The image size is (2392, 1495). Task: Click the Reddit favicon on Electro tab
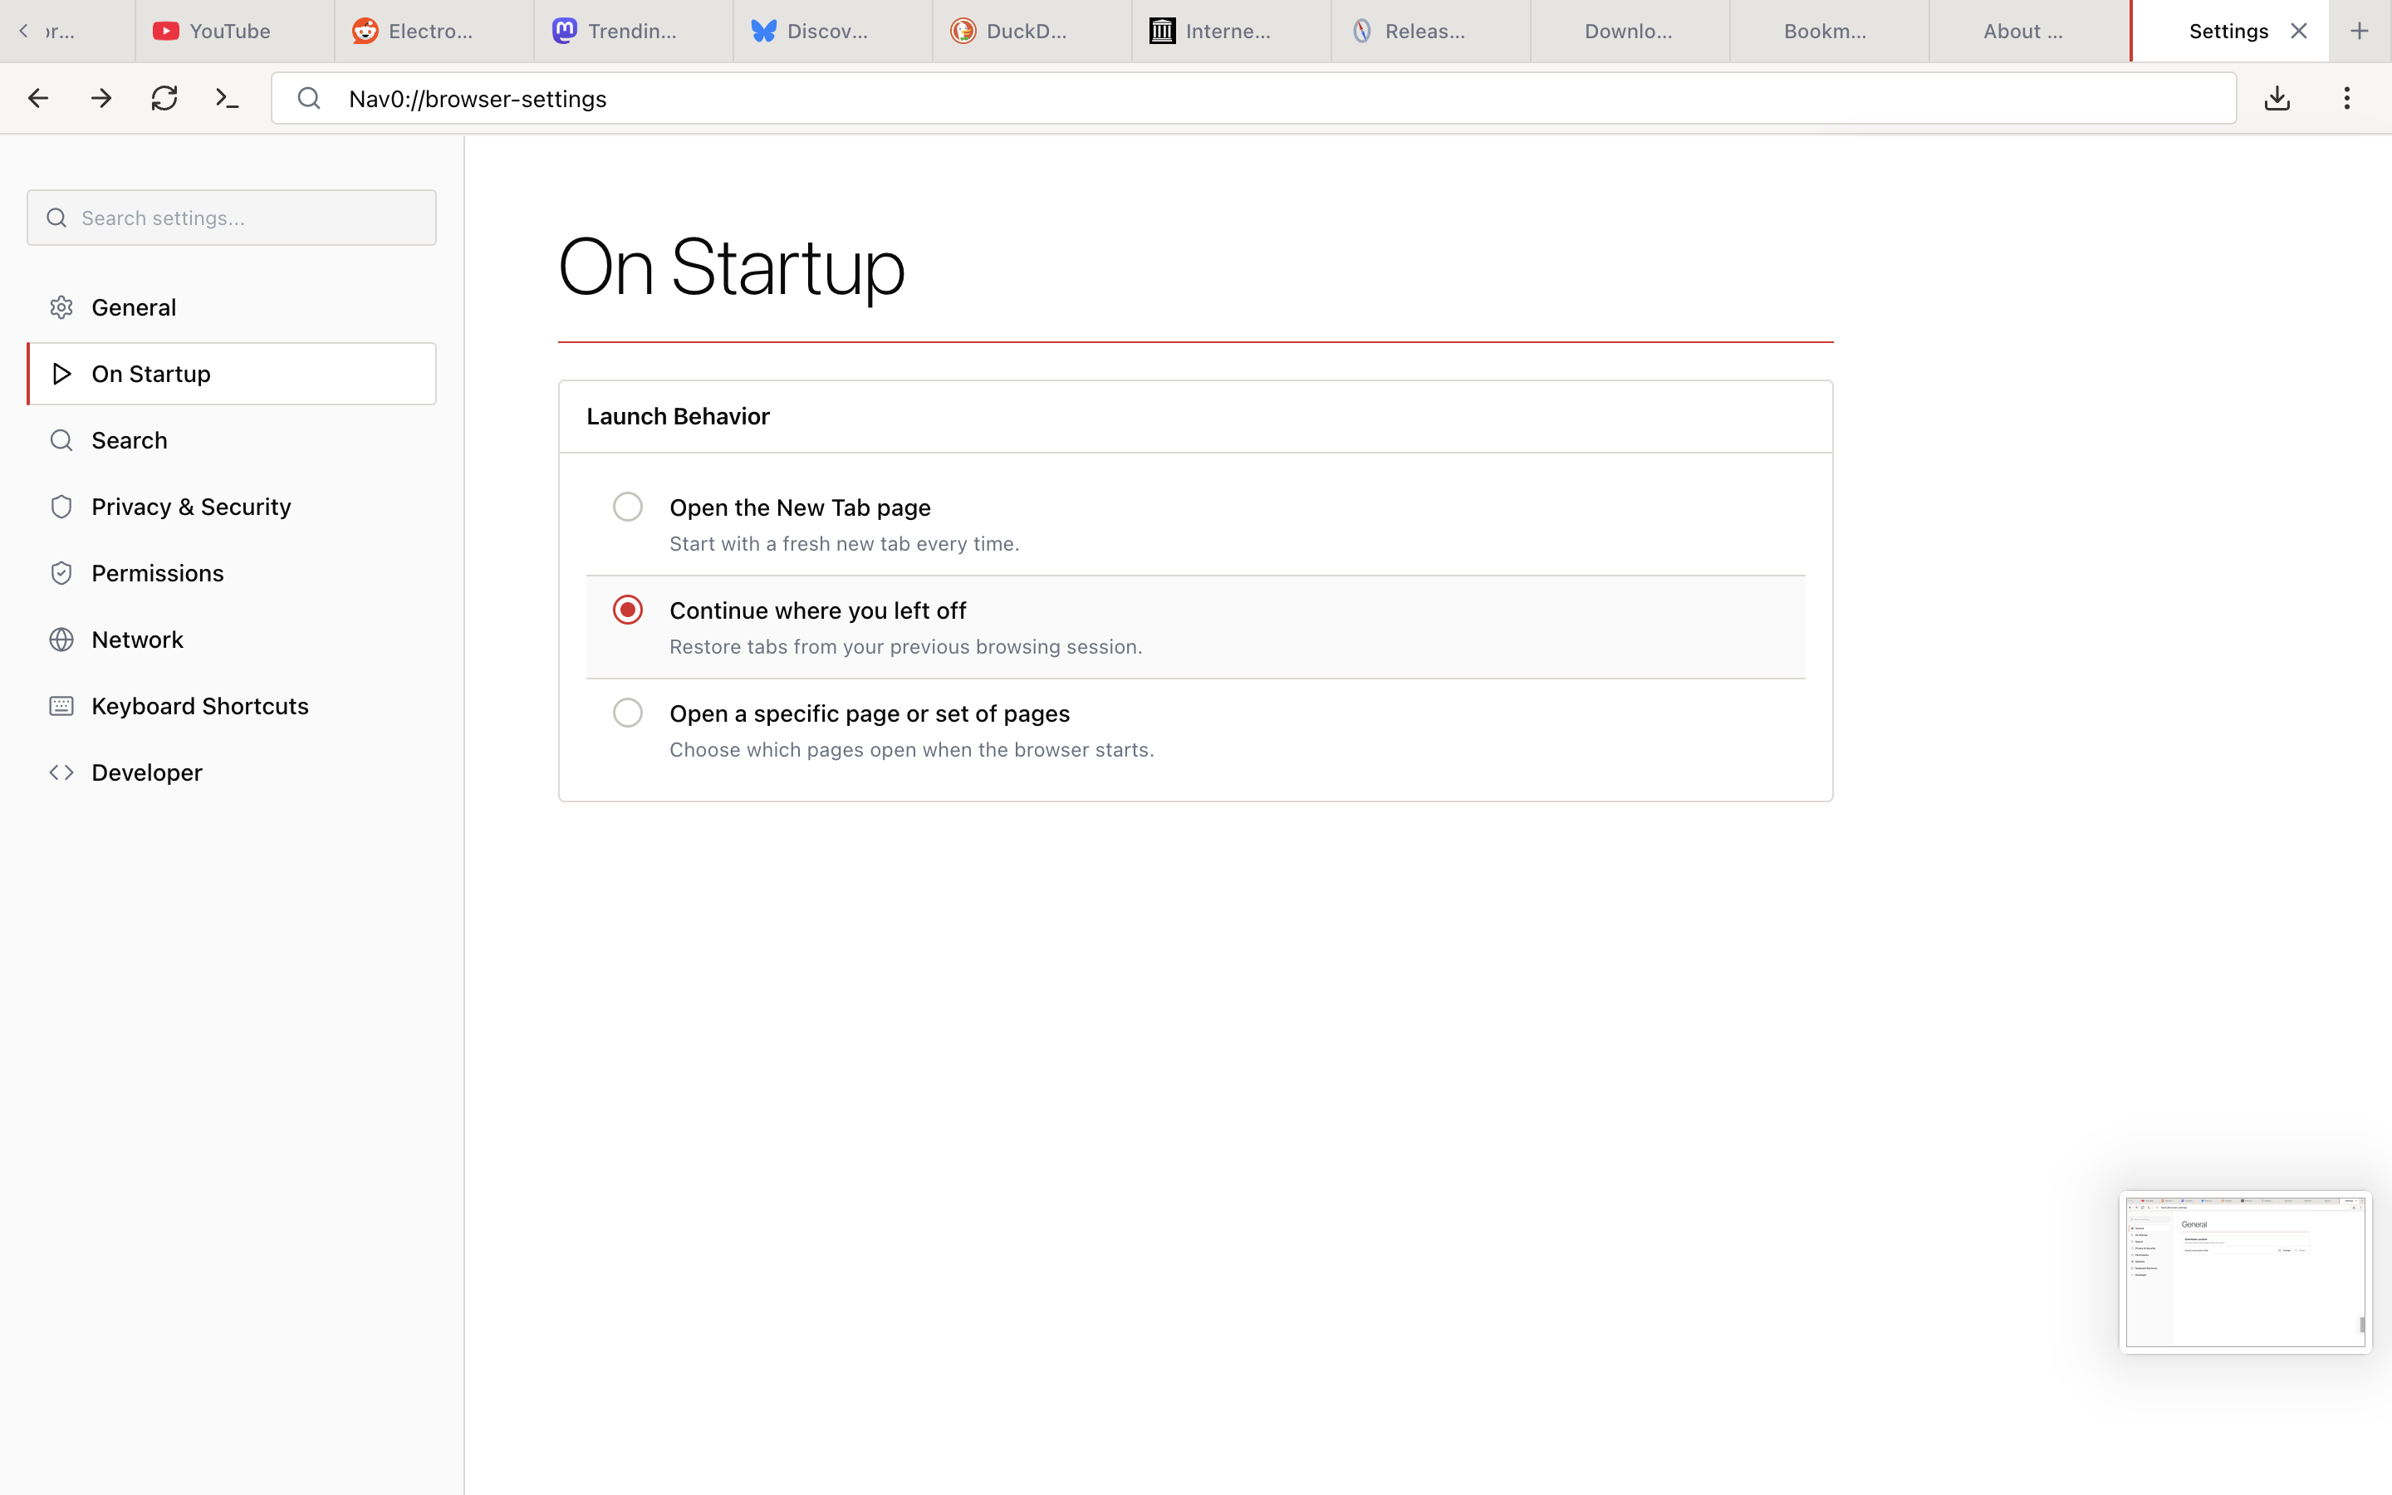(365, 31)
